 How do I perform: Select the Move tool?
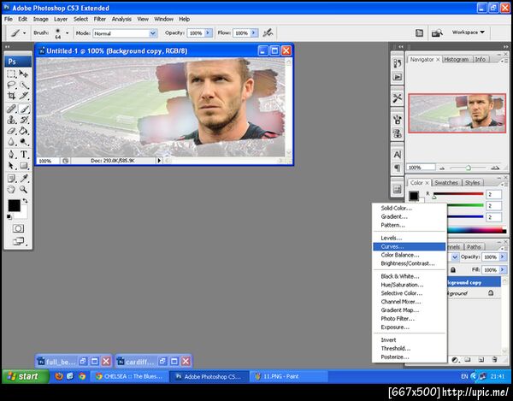tap(24, 74)
